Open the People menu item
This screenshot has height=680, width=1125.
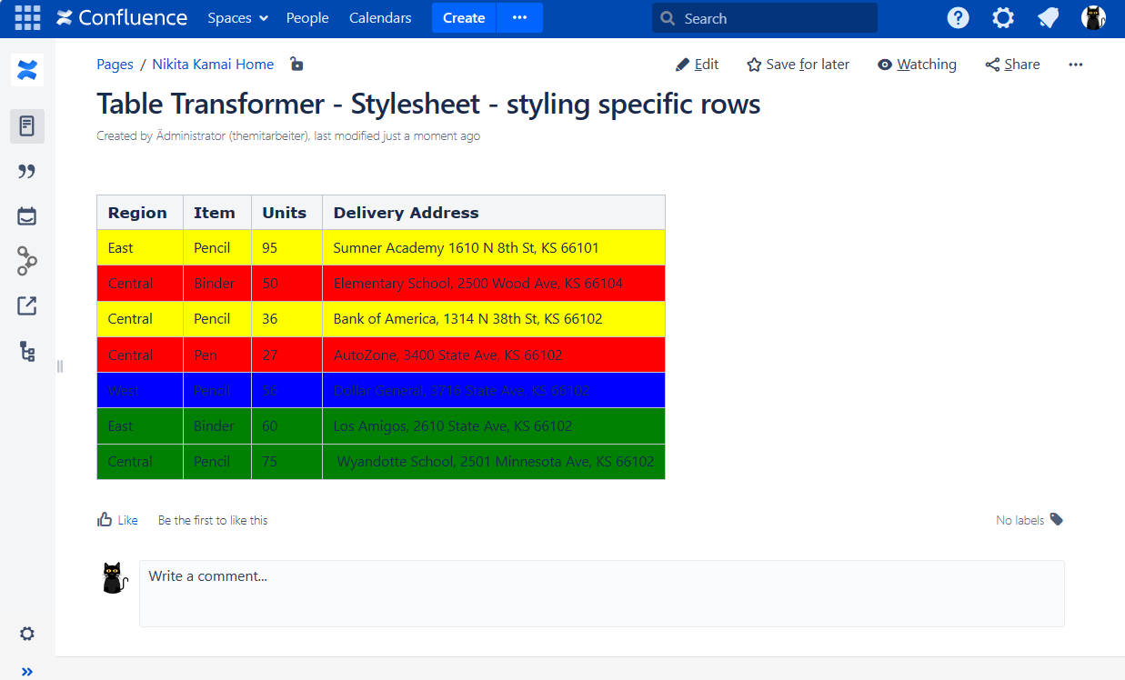(307, 18)
